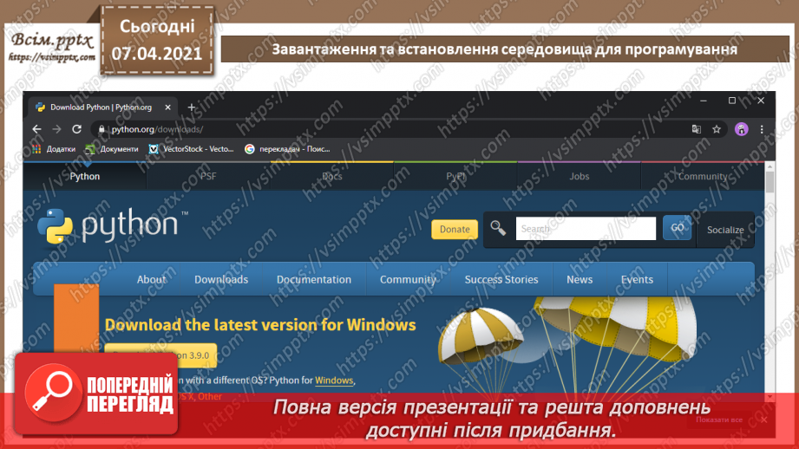The height and width of the screenshot is (449, 799).
Task: Open the перекладач Google bookmark
Action: point(288,149)
